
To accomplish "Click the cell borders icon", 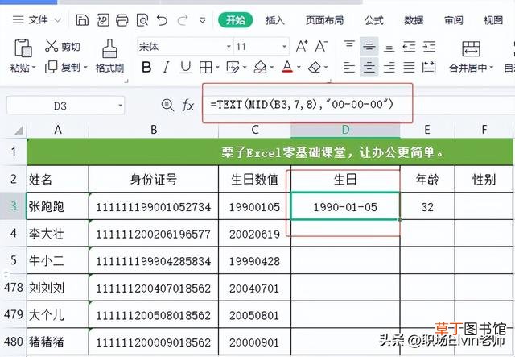I will coord(206,68).
